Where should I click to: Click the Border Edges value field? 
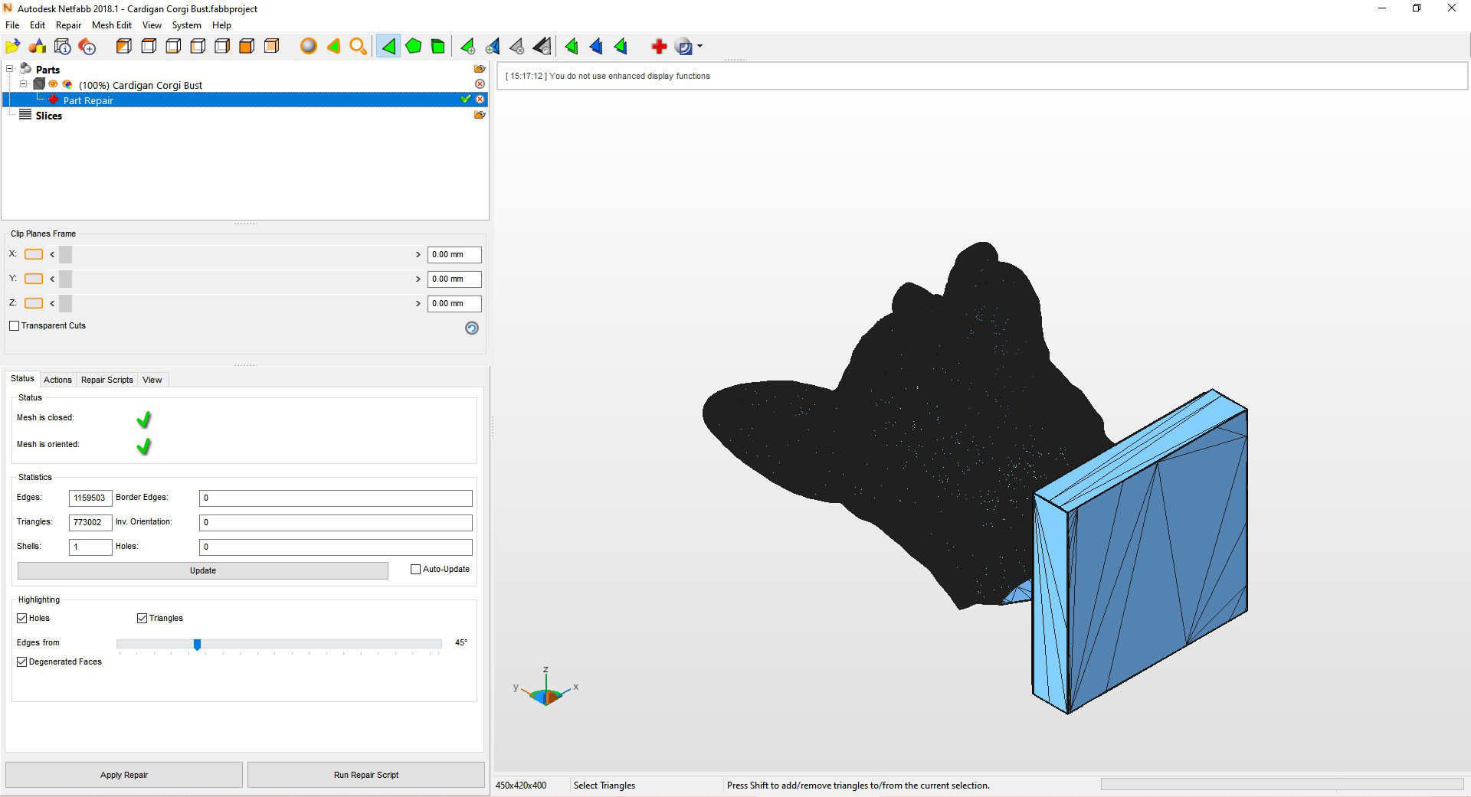coord(336,498)
